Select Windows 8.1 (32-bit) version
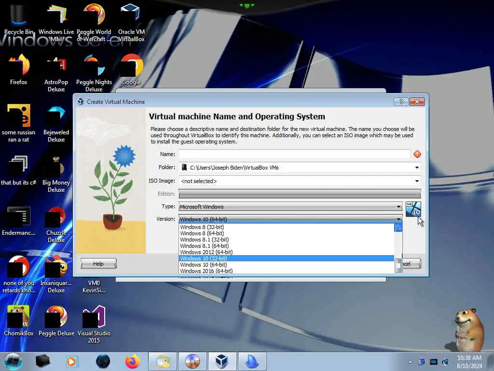 tap(287, 240)
